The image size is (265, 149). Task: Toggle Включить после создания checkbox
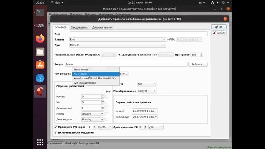(x=56, y=132)
